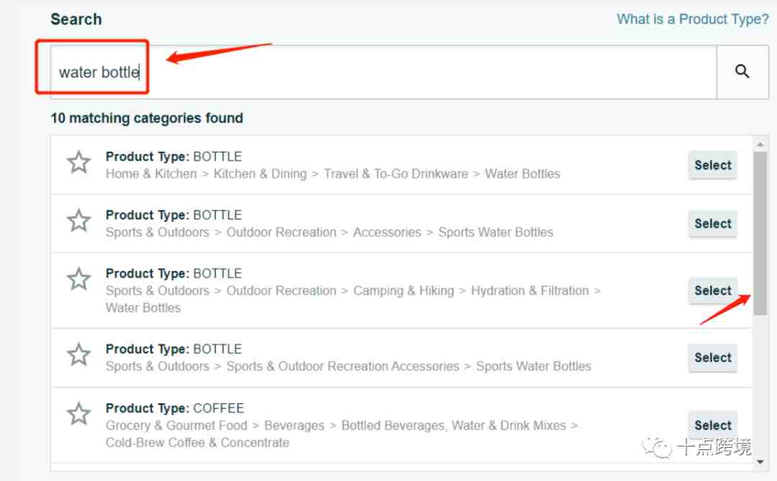Click the water bottle search input field
The width and height of the screenshot is (777, 481).
pyautogui.click(x=381, y=72)
